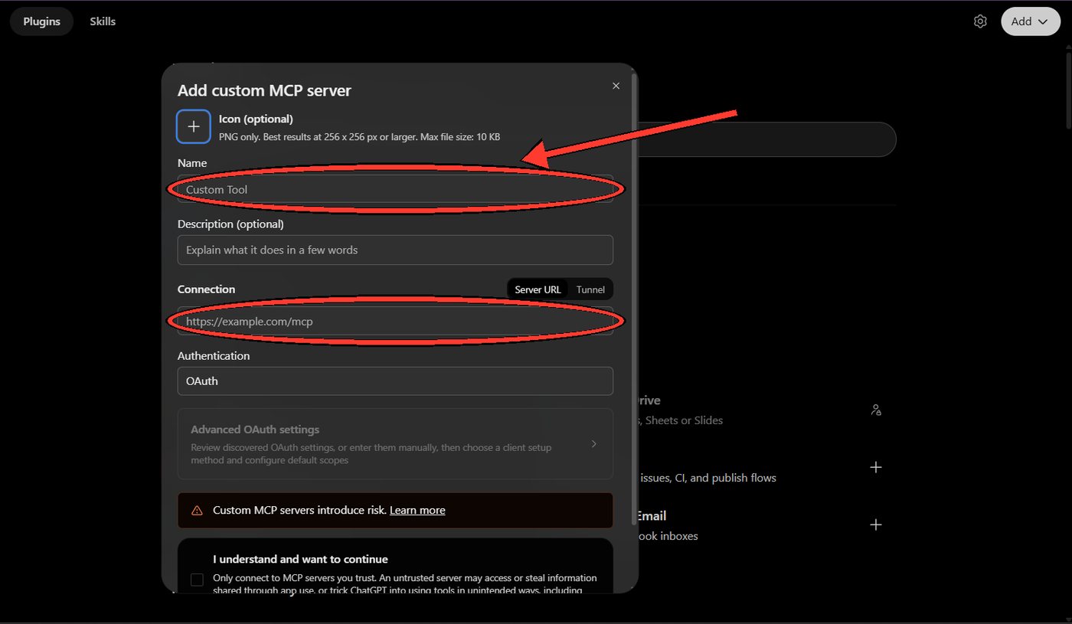Image resolution: width=1072 pixels, height=624 pixels.
Task: Click the 'Icon (optional)' label
Action: [x=256, y=119]
